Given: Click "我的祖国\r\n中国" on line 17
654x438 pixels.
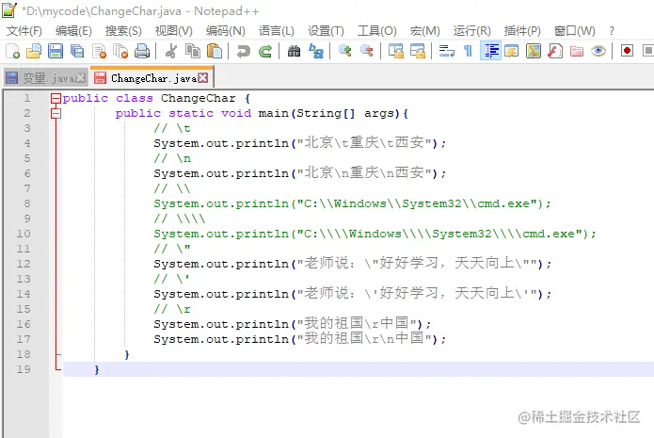Looking at the screenshot, I should (x=364, y=338).
